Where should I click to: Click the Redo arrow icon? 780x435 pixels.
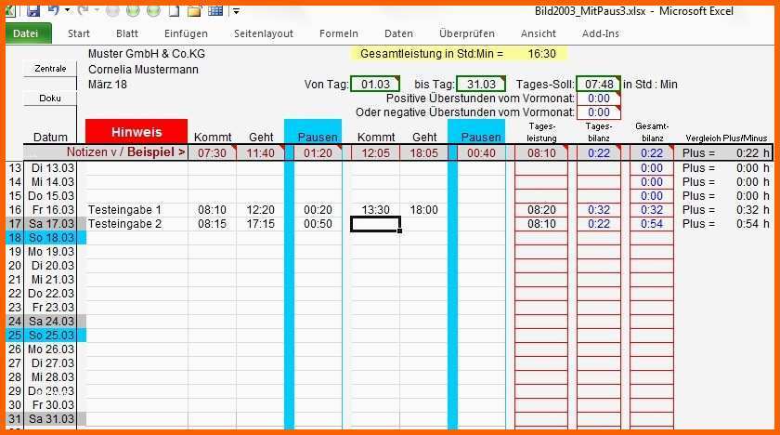(x=84, y=11)
